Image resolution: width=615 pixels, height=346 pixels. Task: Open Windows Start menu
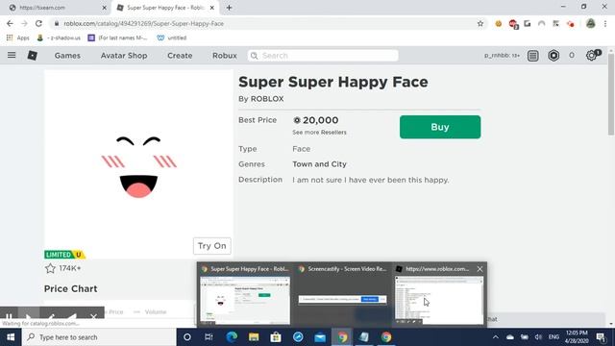coord(11,337)
